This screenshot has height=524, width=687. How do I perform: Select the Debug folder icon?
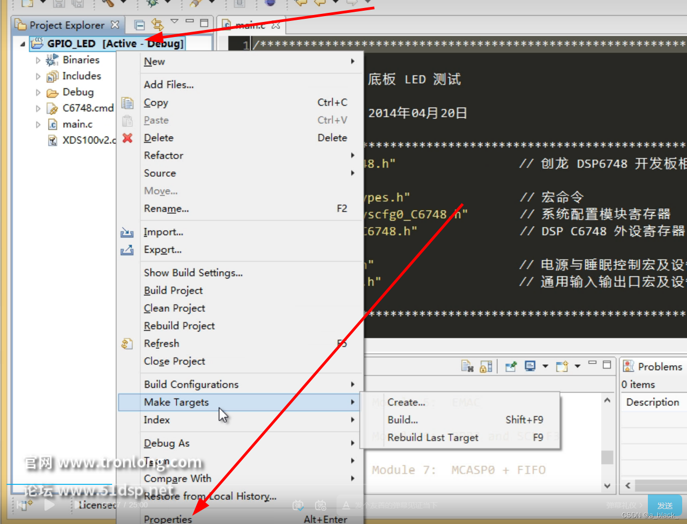point(52,93)
